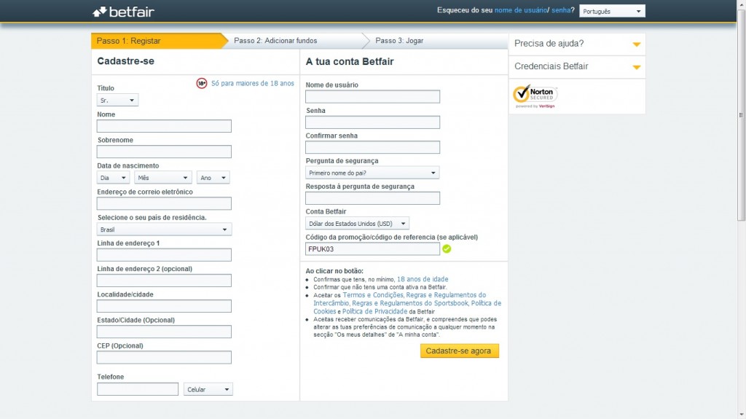Focus the Nome de usuário field
Viewport: 746px width, 419px height.
pyautogui.click(x=372, y=97)
